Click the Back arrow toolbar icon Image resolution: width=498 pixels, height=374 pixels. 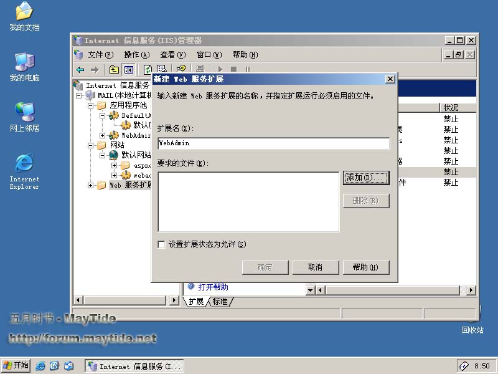[x=80, y=70]
